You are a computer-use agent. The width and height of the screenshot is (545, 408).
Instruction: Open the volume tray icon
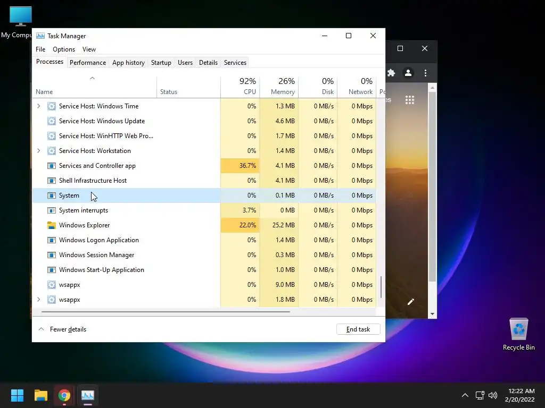click(493, 395)
